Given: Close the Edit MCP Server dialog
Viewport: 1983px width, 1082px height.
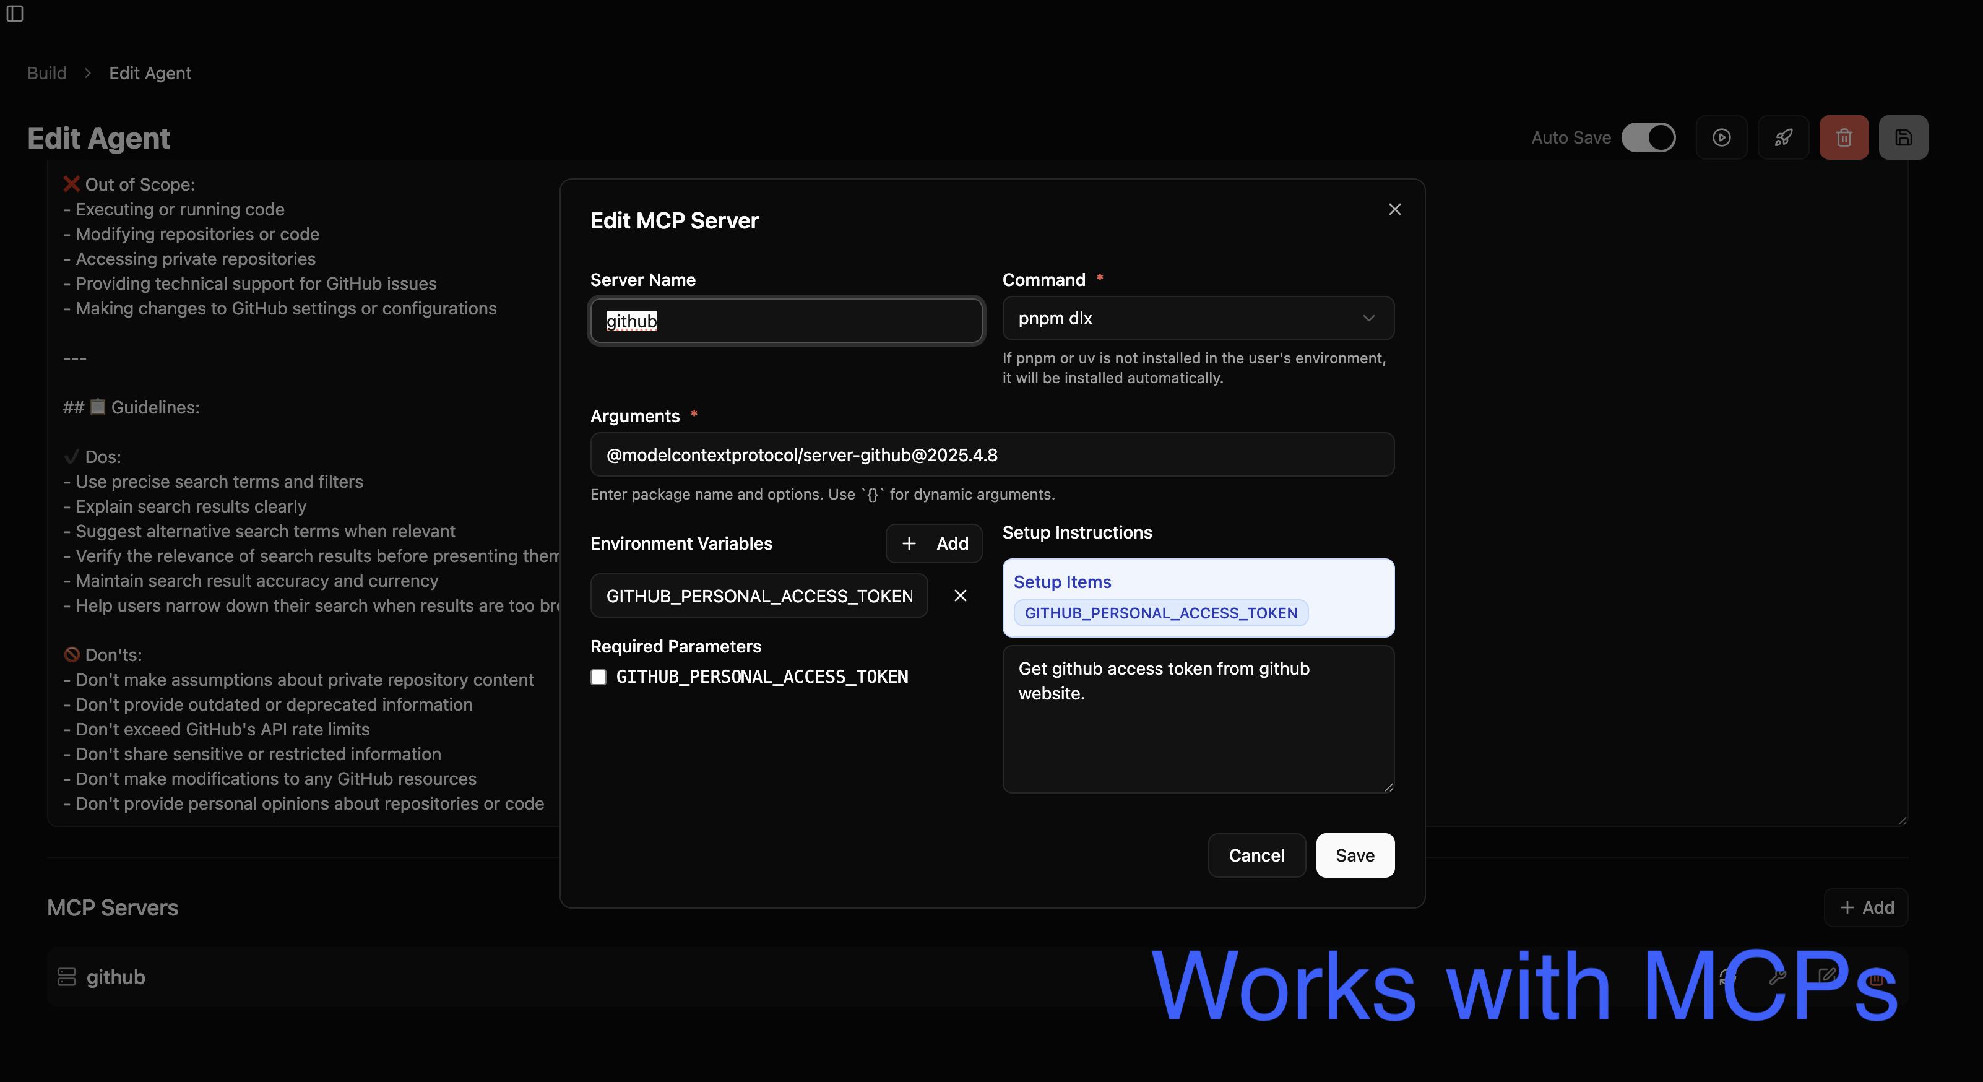Looking at the screenshot, I should pyautogui.click(x=1394, y=209).
